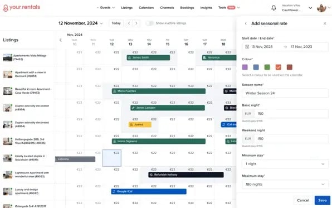Open the Bookings menu item
The width and height of the screenshot is (332, 208).
coord(187,8)
